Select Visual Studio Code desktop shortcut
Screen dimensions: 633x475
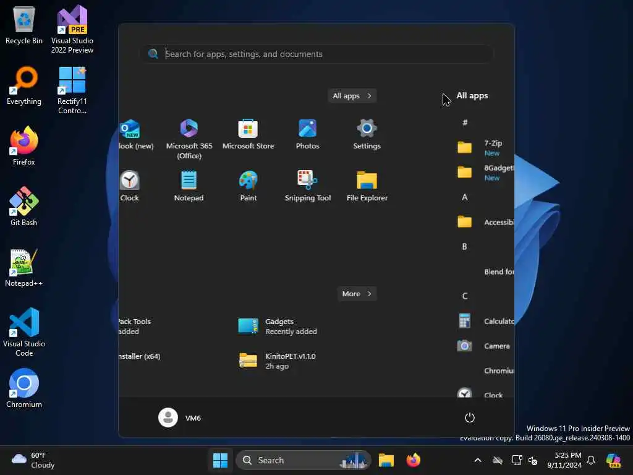[x=24, y=332]
